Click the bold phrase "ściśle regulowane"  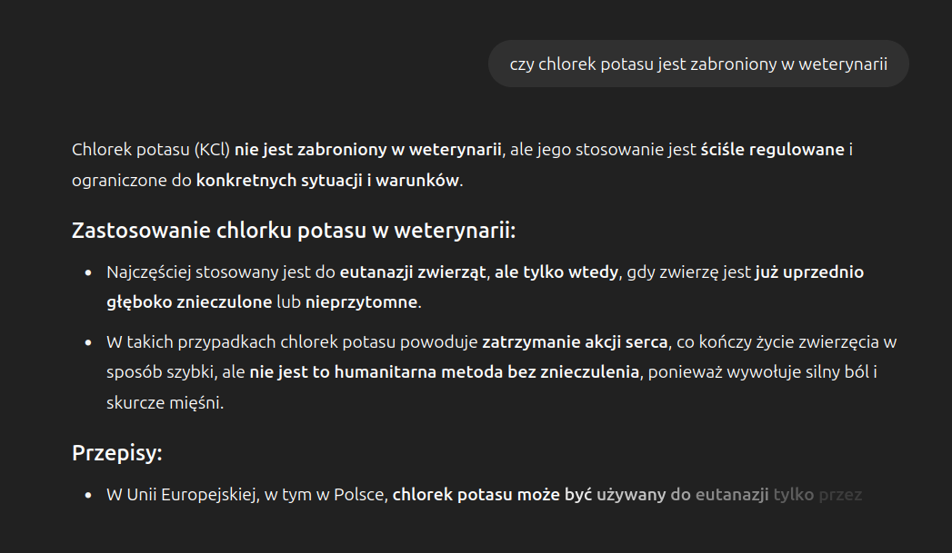click(772, 149)
